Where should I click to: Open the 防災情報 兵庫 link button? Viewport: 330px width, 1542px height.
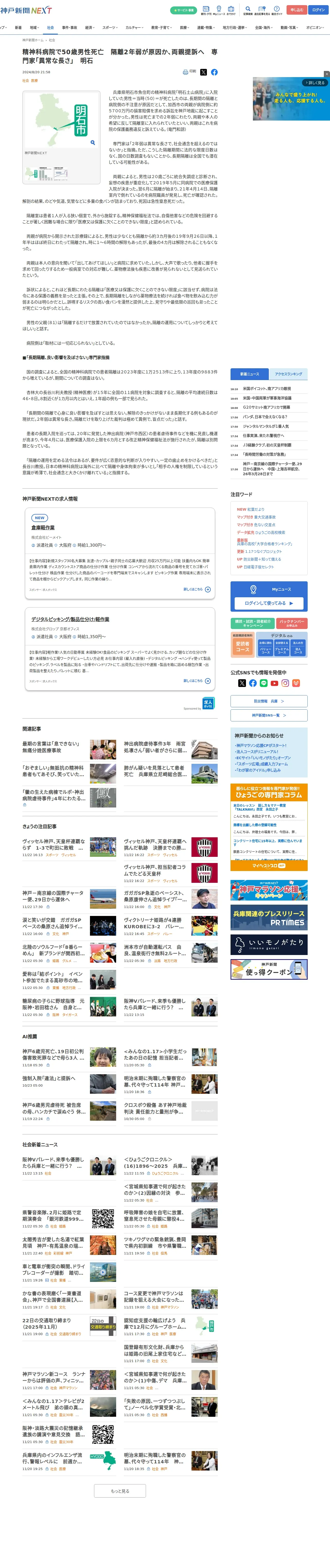click(x=269, y=701)
